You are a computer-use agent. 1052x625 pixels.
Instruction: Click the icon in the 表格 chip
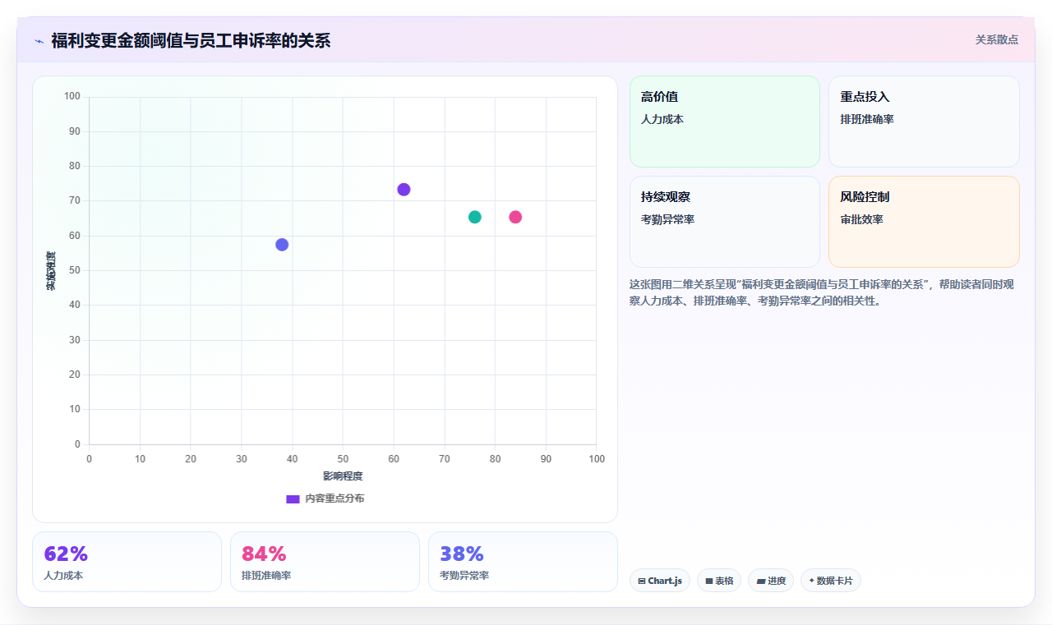(709, 581)
